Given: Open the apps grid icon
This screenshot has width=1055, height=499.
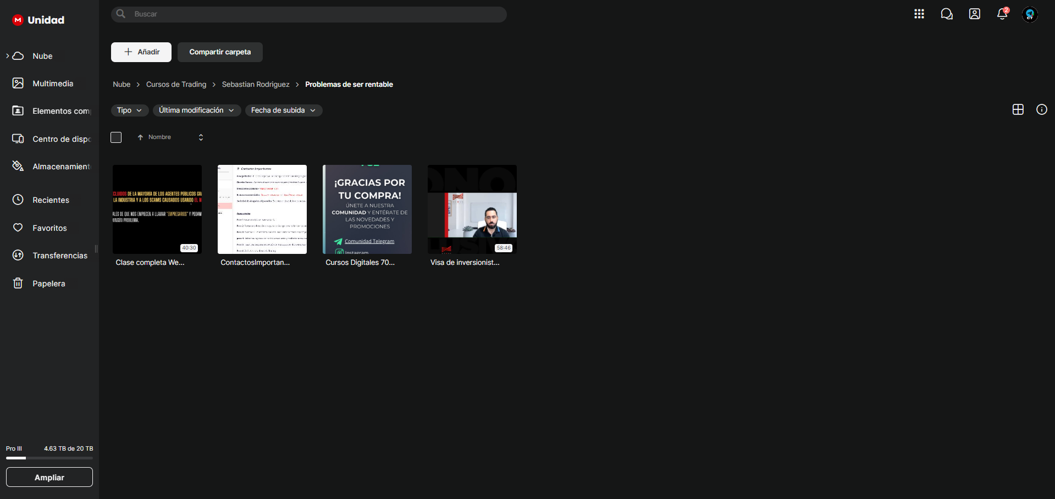Looking at the screenshot, I should point(919,14).
